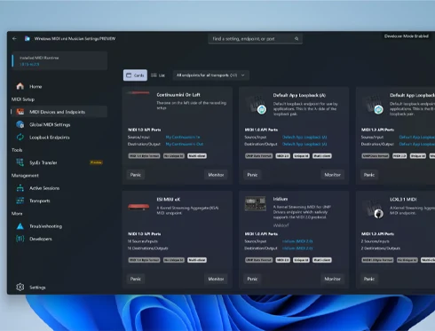Open Global MIDI Settings globe icon
435x331 pixels.
pos(20,124)
